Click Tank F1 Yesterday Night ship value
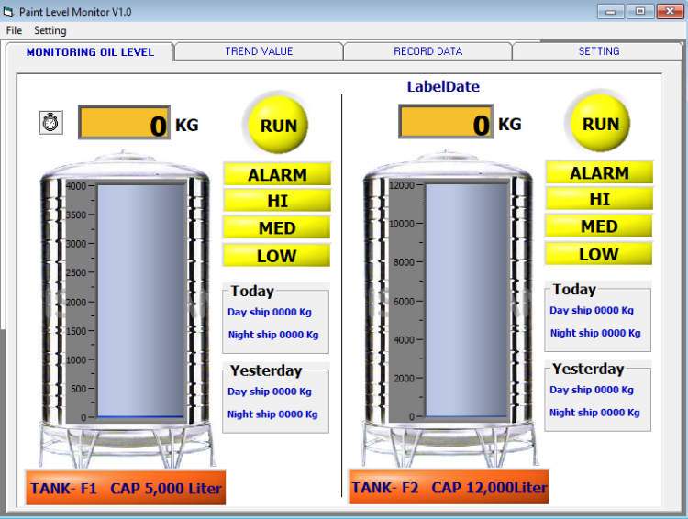This screenshot has height=519, width=688. (x=272, y=414)
